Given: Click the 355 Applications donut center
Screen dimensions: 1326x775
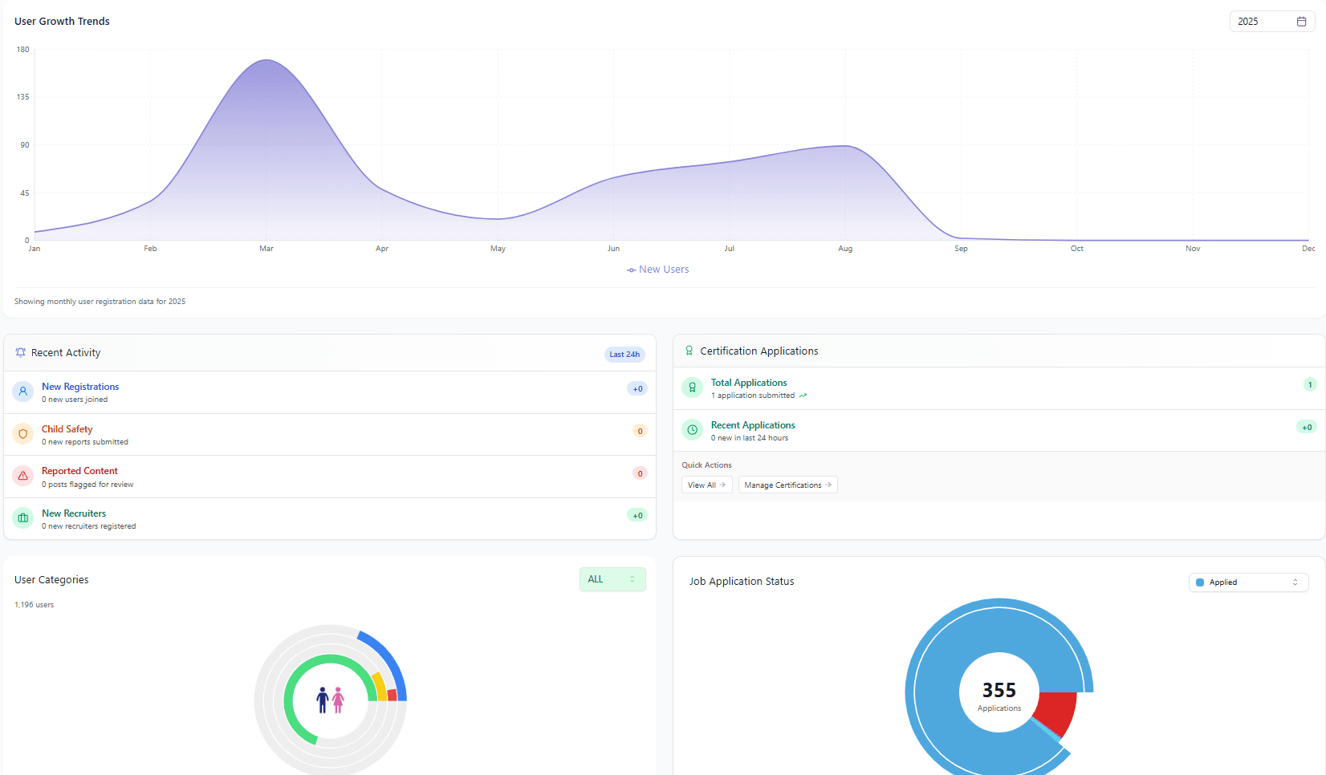Looking at the screenshot, I should (x=999, y=692).
